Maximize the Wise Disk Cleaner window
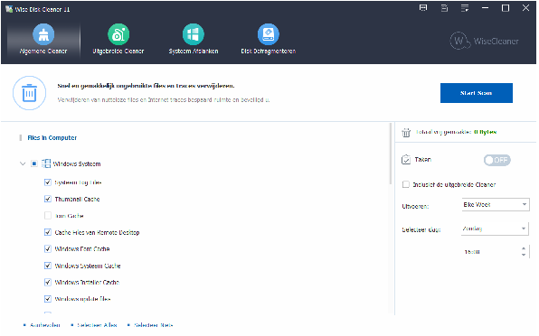Image resolution: width=539 pixels, height=336 pixels. pyautogui.click(x=506, y=8)
